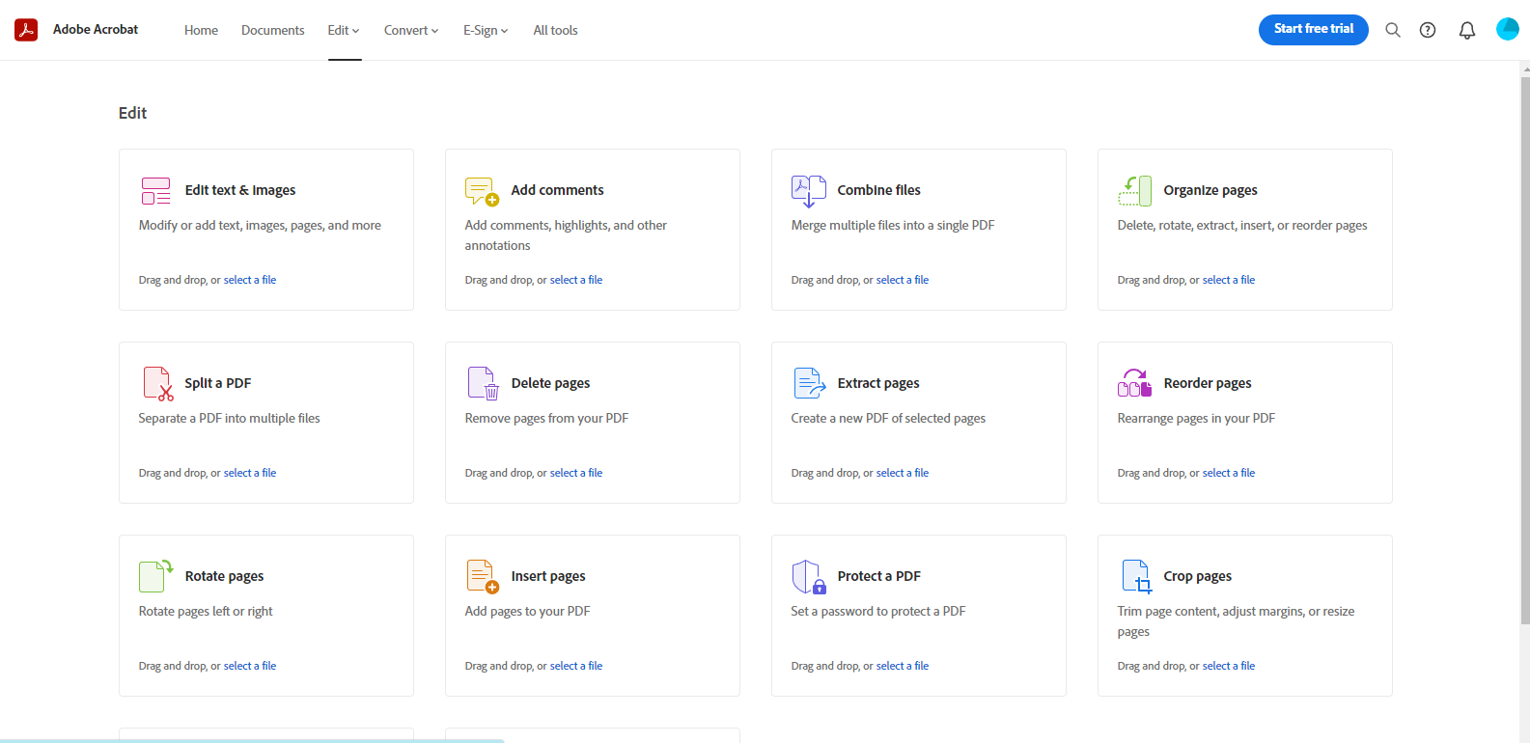Click the Split a PDF scissors icon

(157, 384)
